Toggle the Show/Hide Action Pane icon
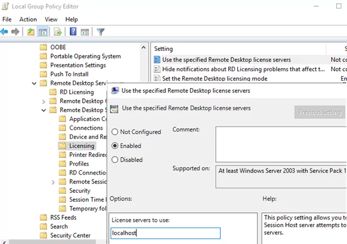 tap(85, 32)
